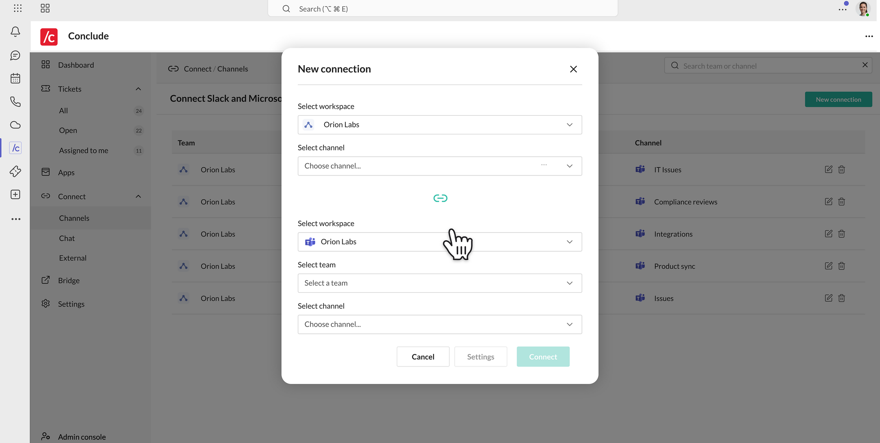Screen dimensions: 880x443
Task: Open Bridge in sidebar
Action: click(x=68, y=281)
